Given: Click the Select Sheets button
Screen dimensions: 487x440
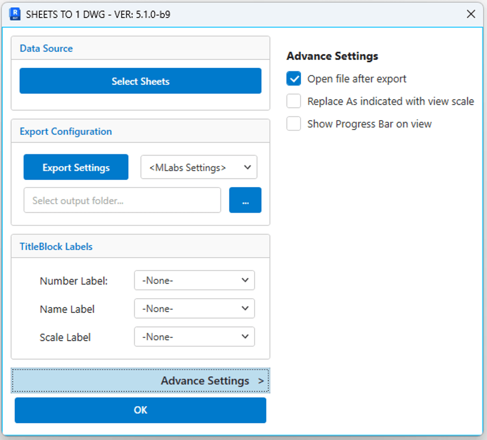Looking at the screenshot, I should [140, 81].
